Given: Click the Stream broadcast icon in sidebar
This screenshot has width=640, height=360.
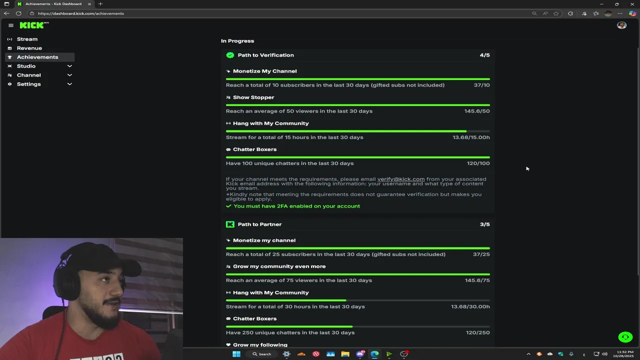Looking at the screenshot, I should [9, 39].
